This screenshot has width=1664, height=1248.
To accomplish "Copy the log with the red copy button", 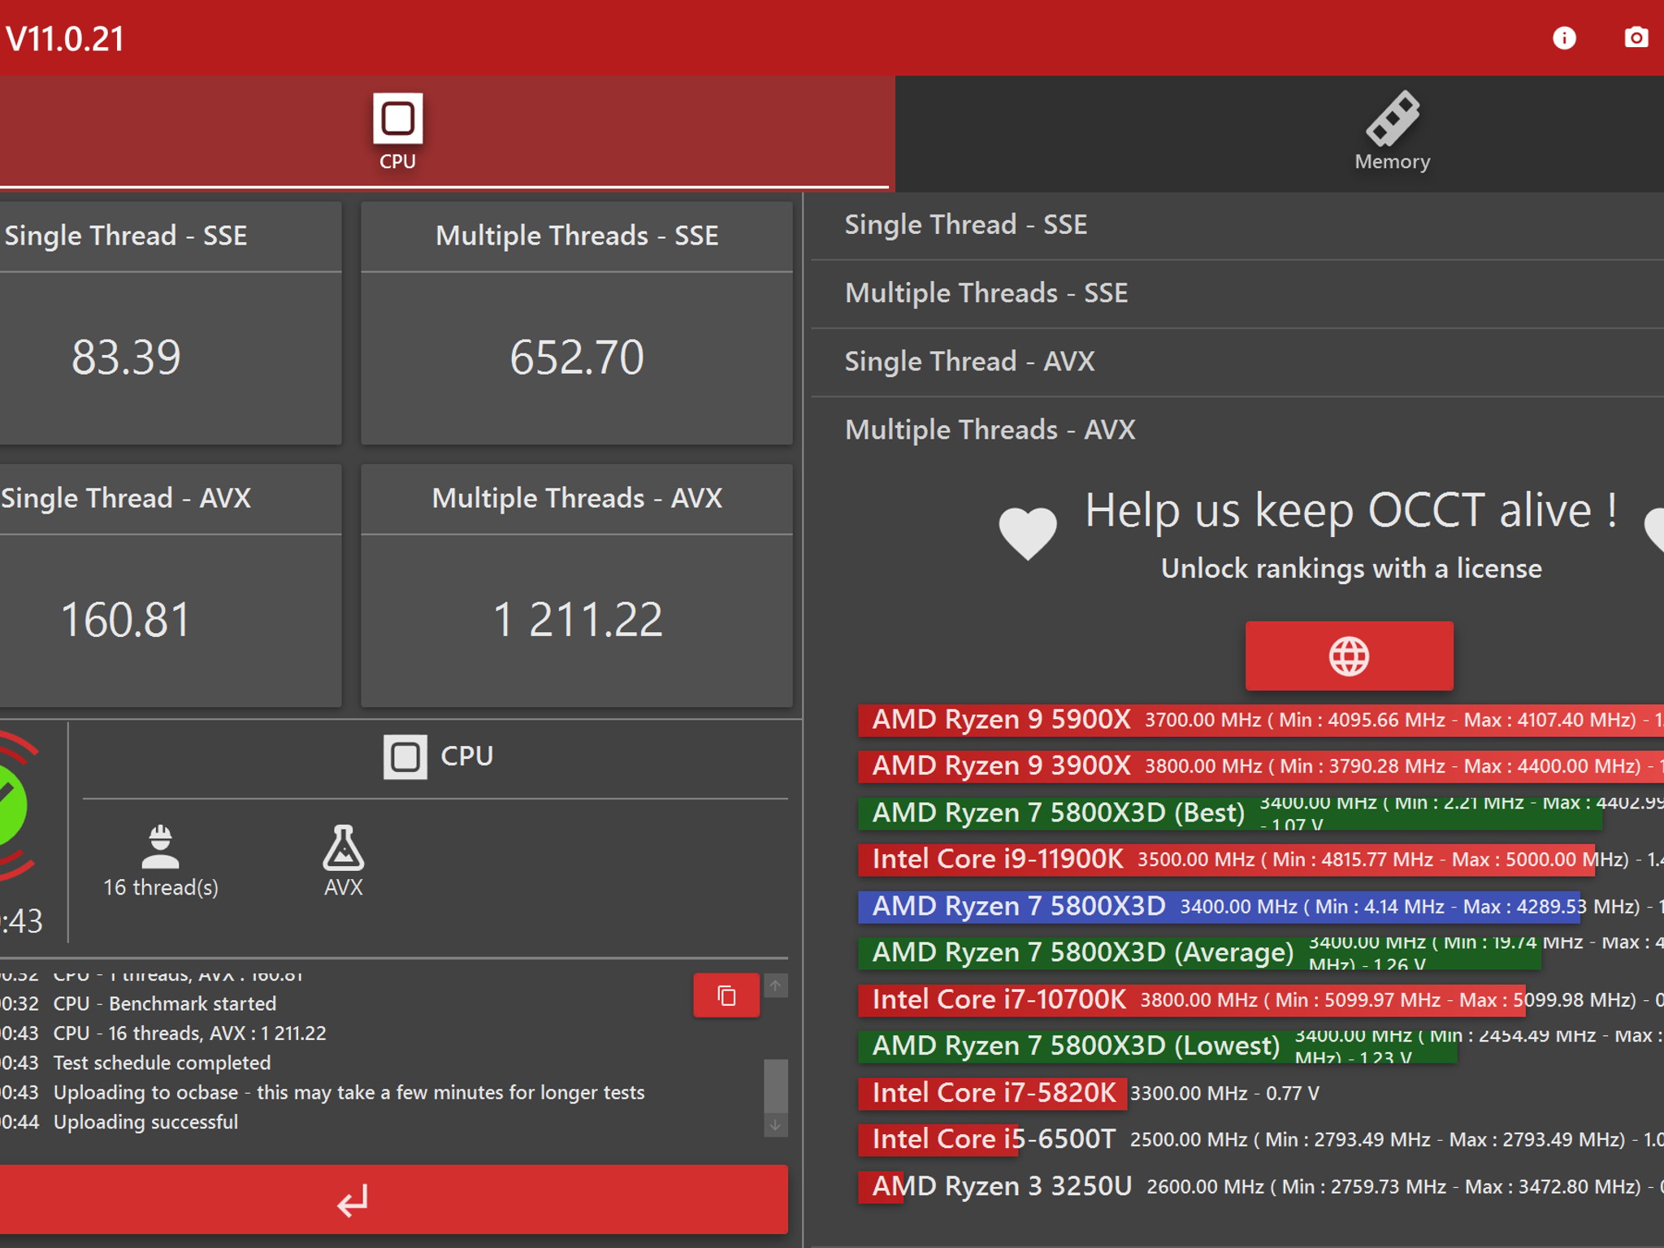I will (726, 995).
